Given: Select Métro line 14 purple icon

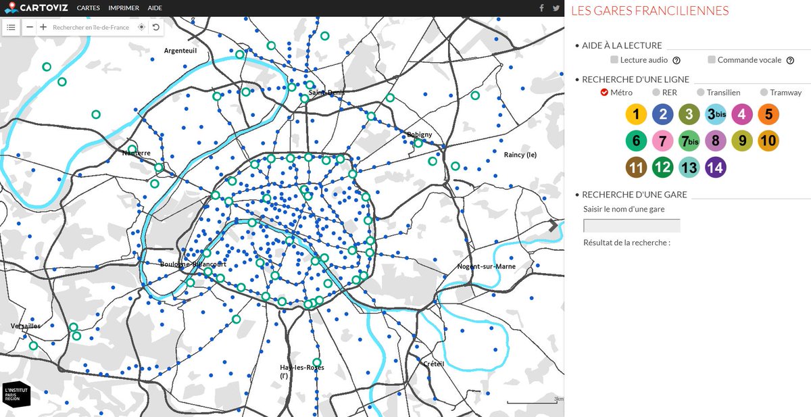Looking at the screenshot, I should [x=715, y=167].
